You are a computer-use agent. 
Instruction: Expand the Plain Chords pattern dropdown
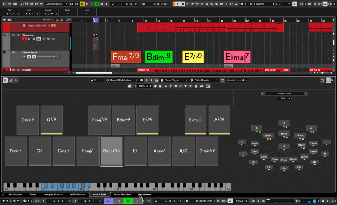(x=204, y=80)
